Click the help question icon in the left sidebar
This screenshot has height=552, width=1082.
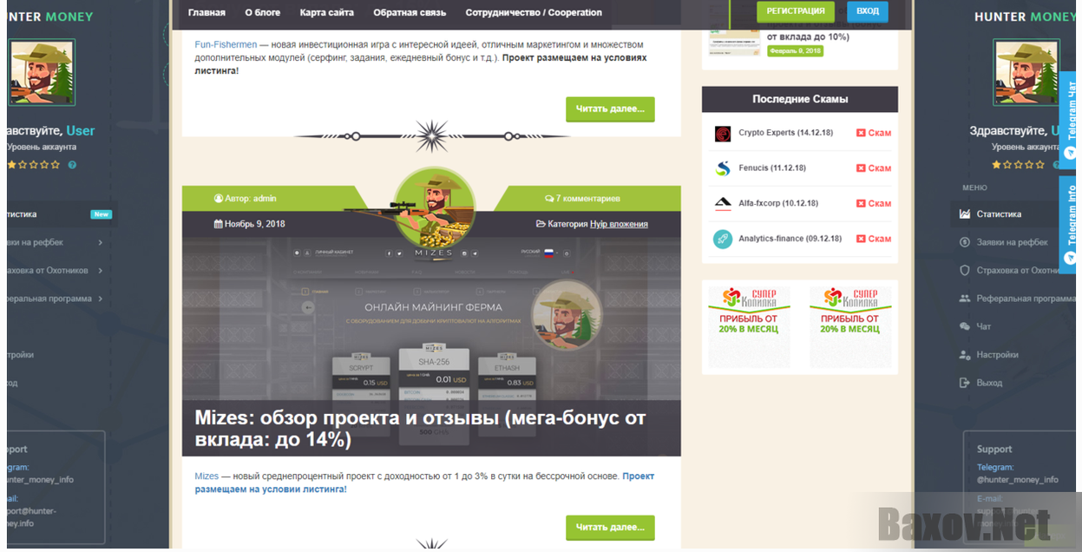tap(72, 165)
